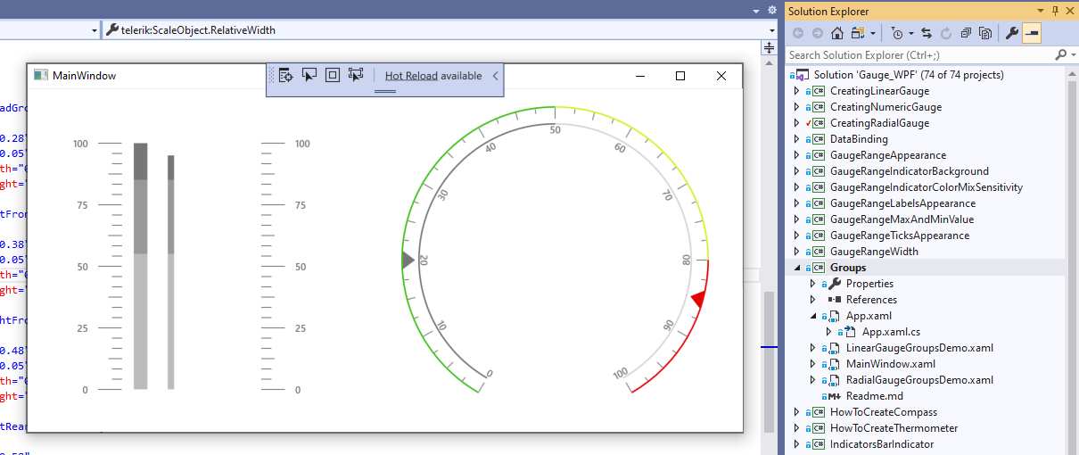Click the narrow linear gauge bar indicator
The width and height of the screenshot is (1079, 455).
[x=171, y=272]
